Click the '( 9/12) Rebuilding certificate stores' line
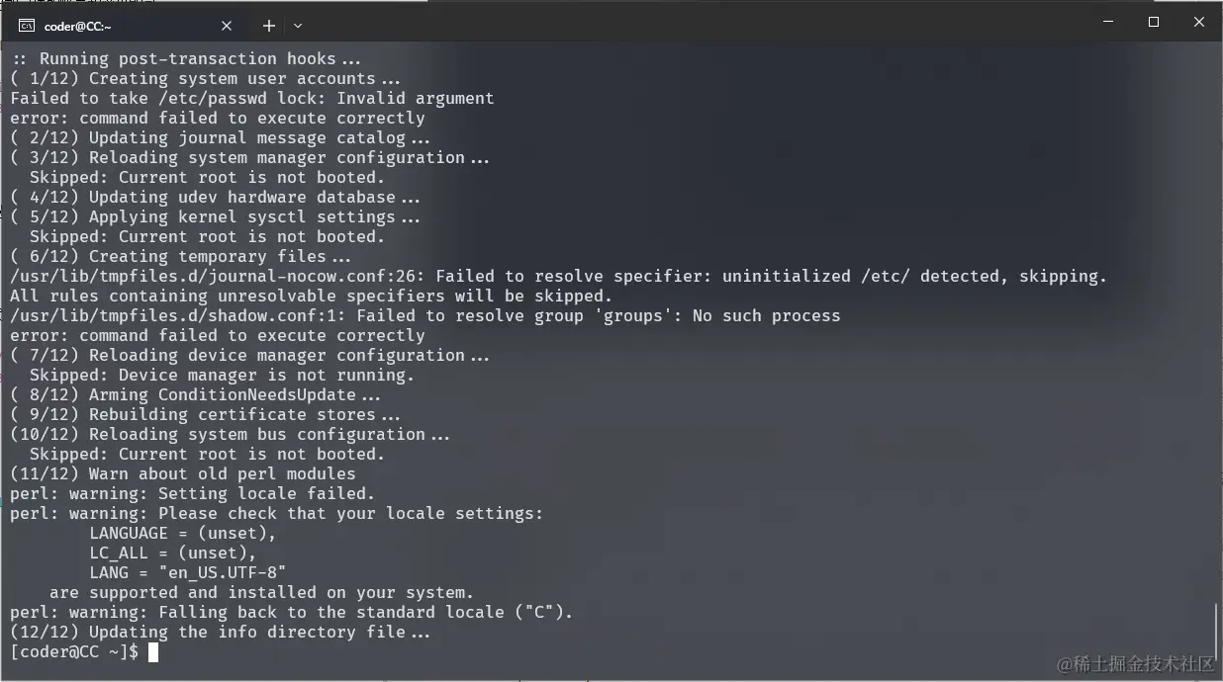 (205, 415)
